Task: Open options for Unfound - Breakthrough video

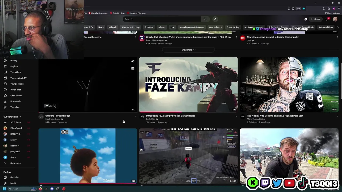Action: click(135, 116)
